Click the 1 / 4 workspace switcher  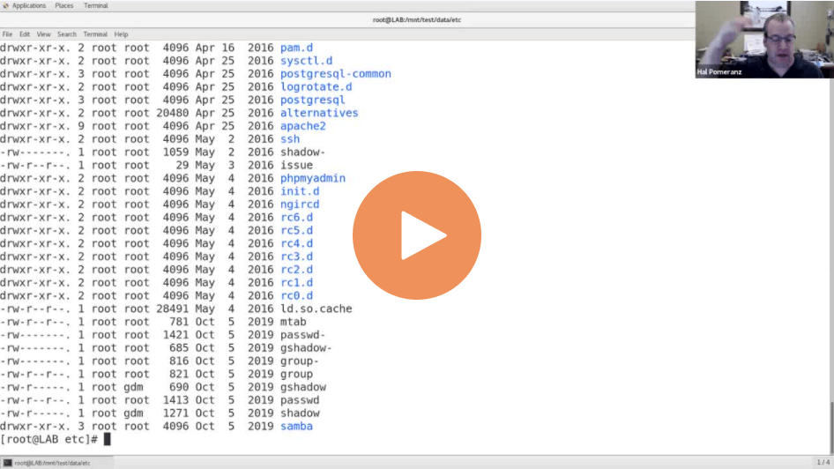[823, 463]
